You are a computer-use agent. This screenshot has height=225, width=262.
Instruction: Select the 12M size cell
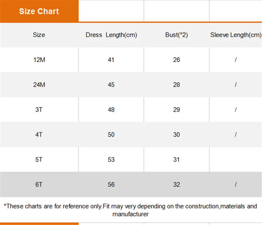[39, 60]
